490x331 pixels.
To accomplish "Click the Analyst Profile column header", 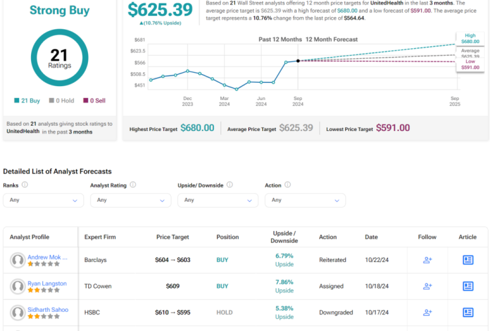I will point(29,237).
